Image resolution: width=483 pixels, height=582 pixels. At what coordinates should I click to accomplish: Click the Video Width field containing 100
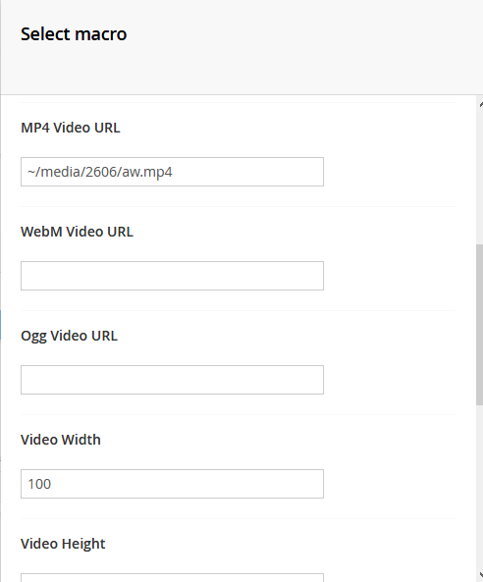click(172, 484)
